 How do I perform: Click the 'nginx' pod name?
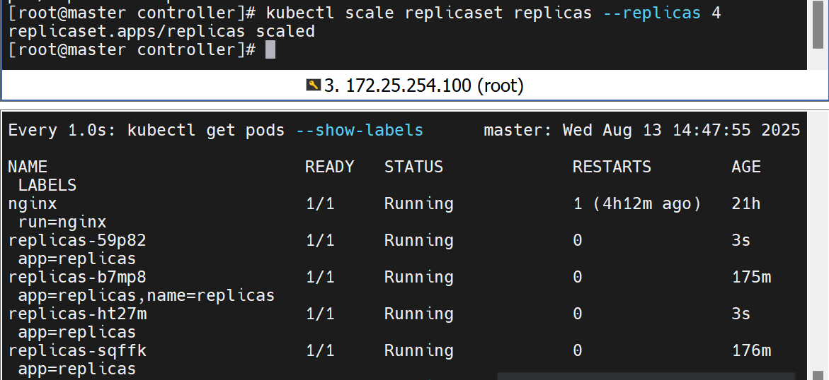[33, 203]
